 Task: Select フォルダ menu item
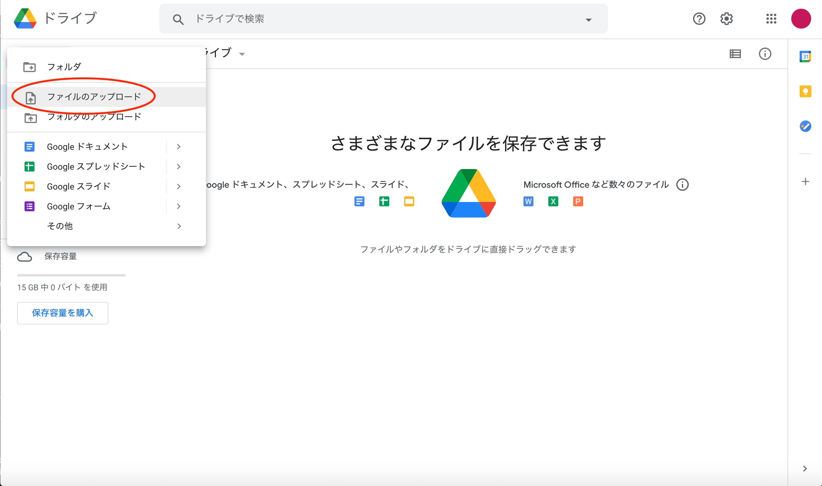click(106, 67)
